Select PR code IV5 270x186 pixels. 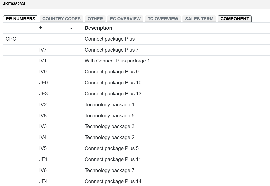(43, 149)
